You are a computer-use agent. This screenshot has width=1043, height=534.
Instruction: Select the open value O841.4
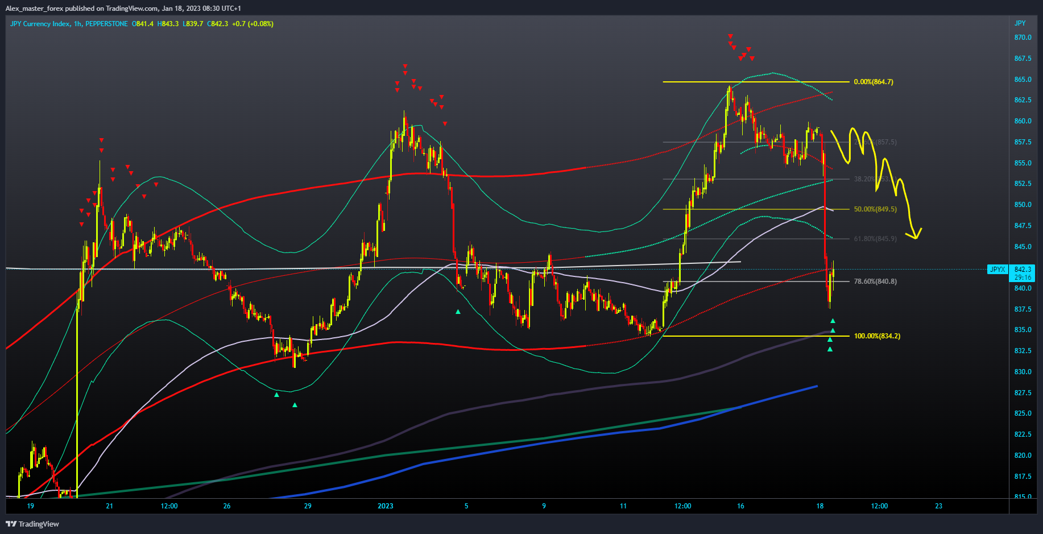pyautogui.click(x=143, y=24)
